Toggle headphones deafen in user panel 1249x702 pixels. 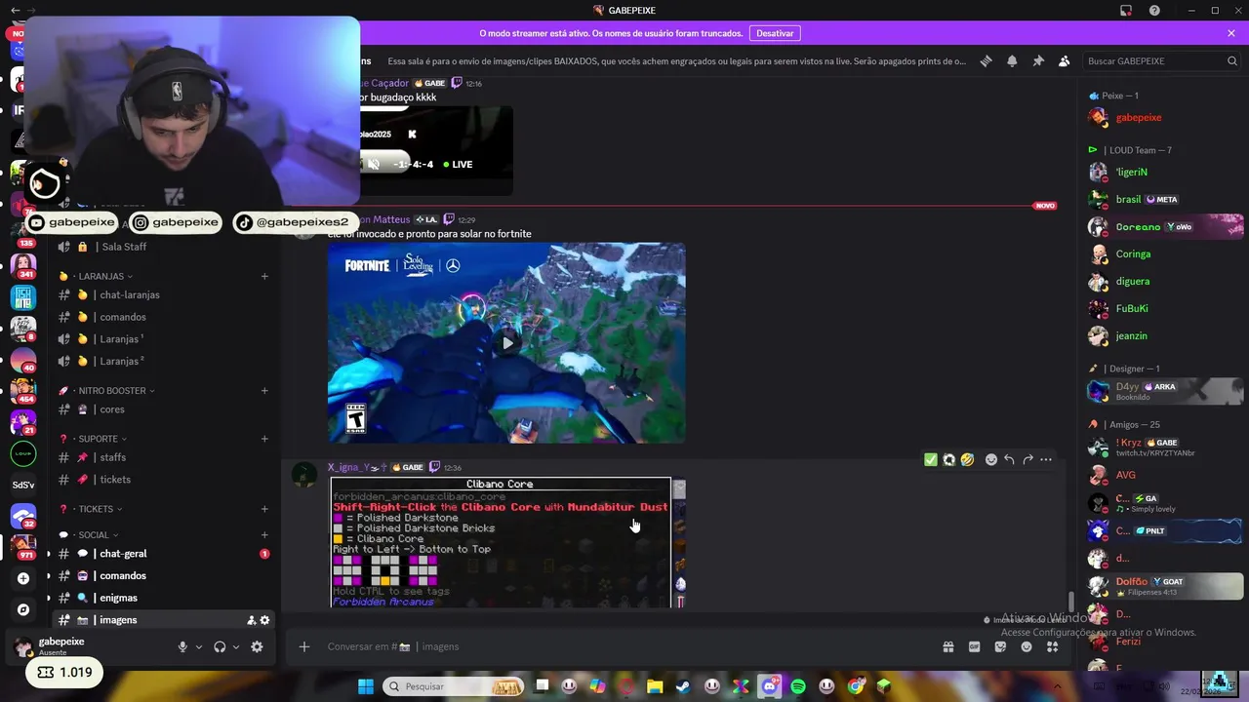pyautogui.click(x=220, y=646)
